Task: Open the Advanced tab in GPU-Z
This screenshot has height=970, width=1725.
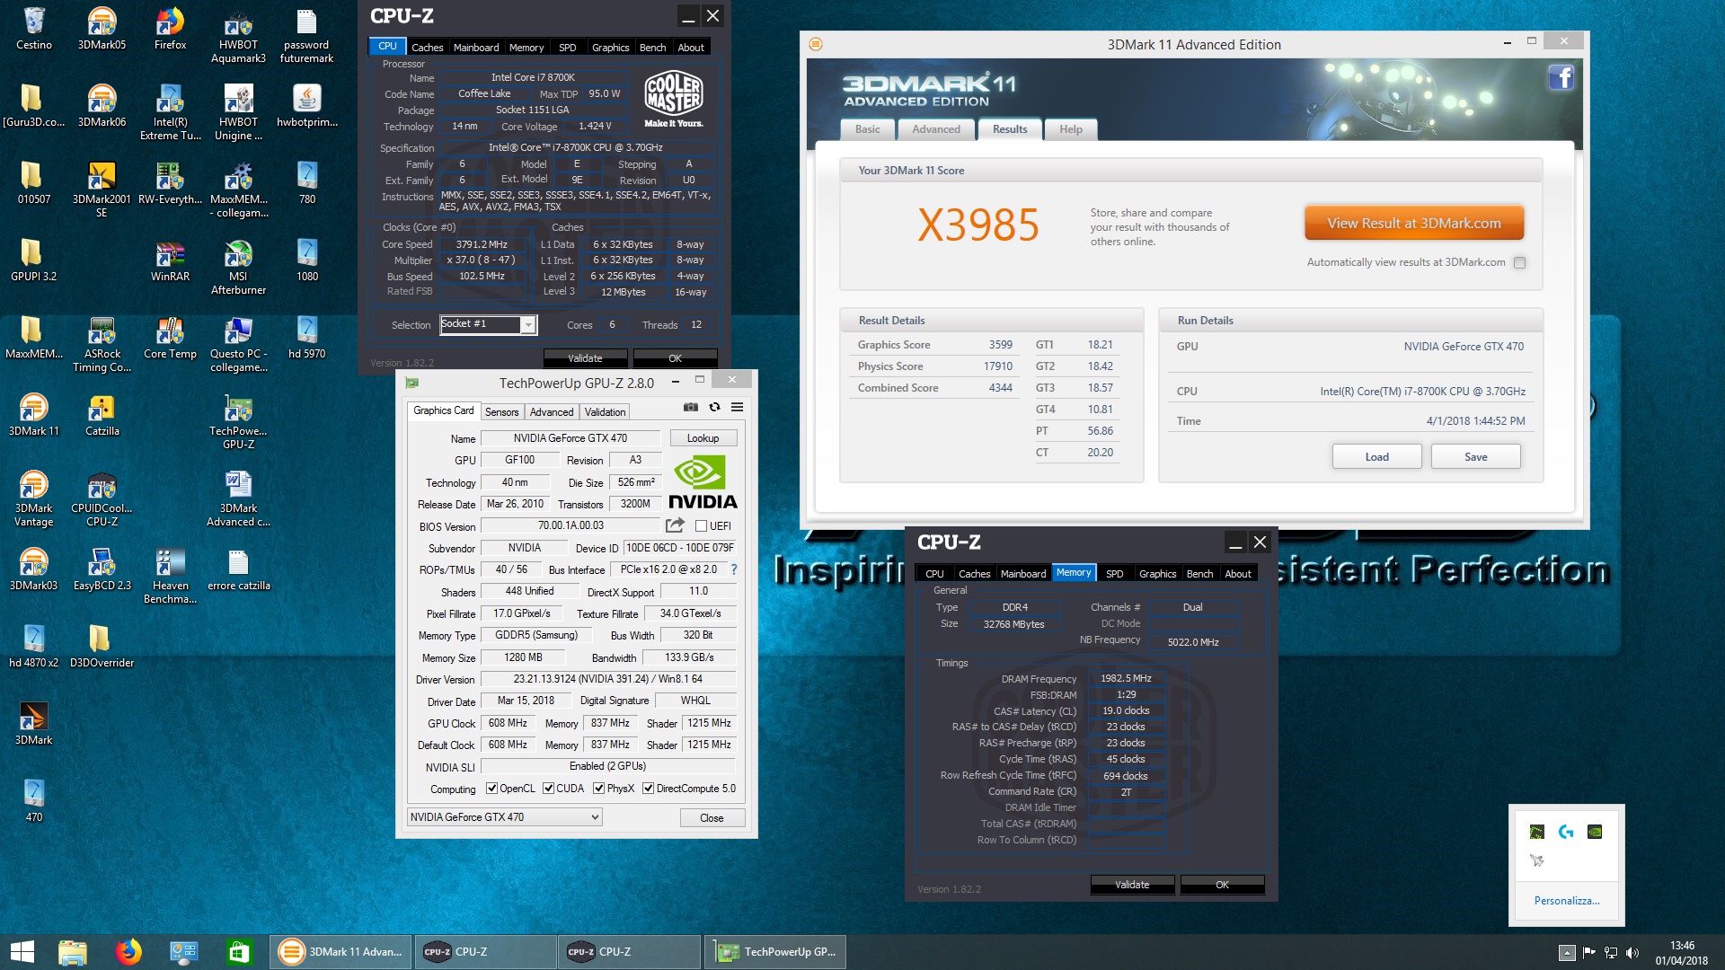Action: coord(551,412)
